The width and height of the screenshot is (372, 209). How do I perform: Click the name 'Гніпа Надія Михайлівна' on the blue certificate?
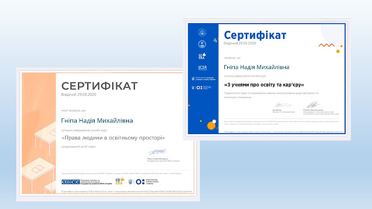click(x=256, y=67)
